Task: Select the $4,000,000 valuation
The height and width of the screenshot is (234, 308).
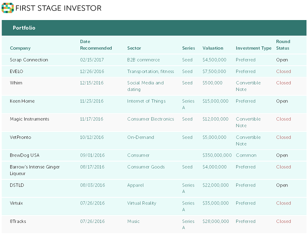Action: tap(214, 167)
